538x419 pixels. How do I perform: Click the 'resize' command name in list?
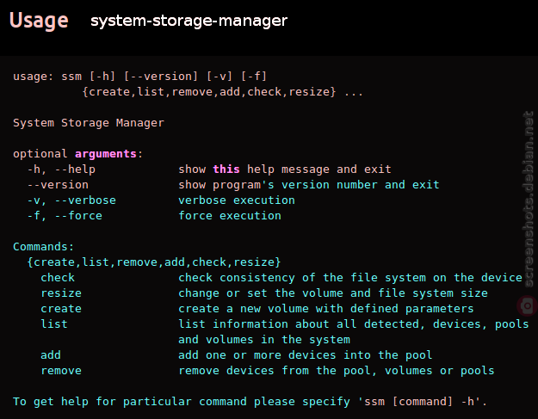pos(61,293)
